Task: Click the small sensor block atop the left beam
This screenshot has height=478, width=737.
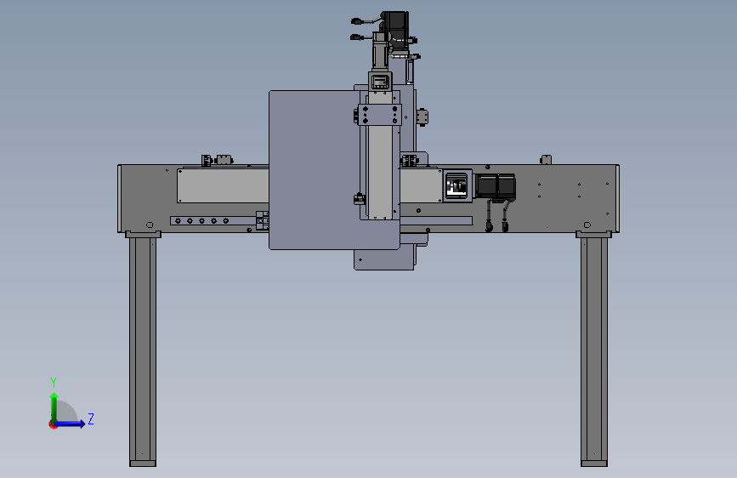Action: 224,160
